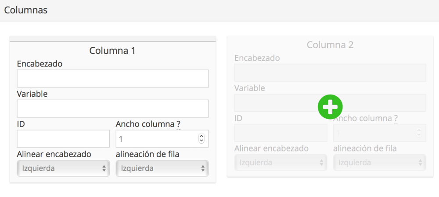Screen dimensions: 439x197
Task: Click the Columna 2 card title
Action: (x=330, y=45)
